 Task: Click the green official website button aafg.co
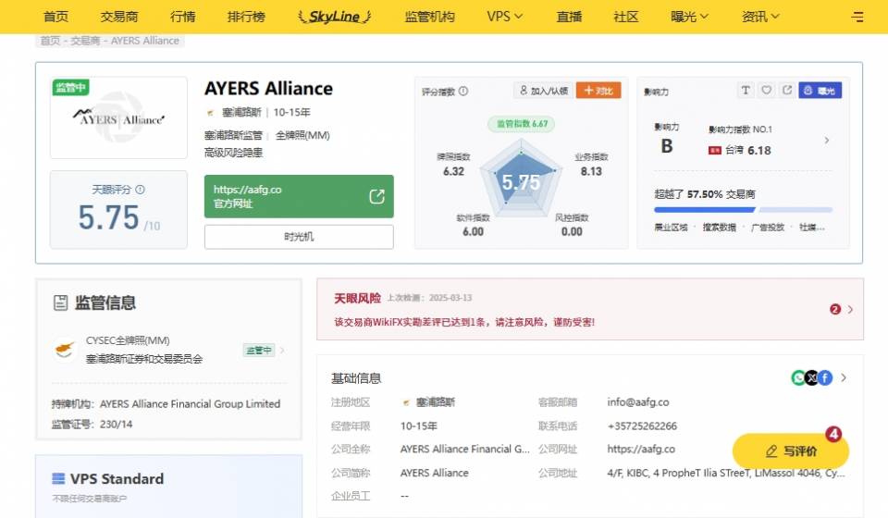point(299,196)
